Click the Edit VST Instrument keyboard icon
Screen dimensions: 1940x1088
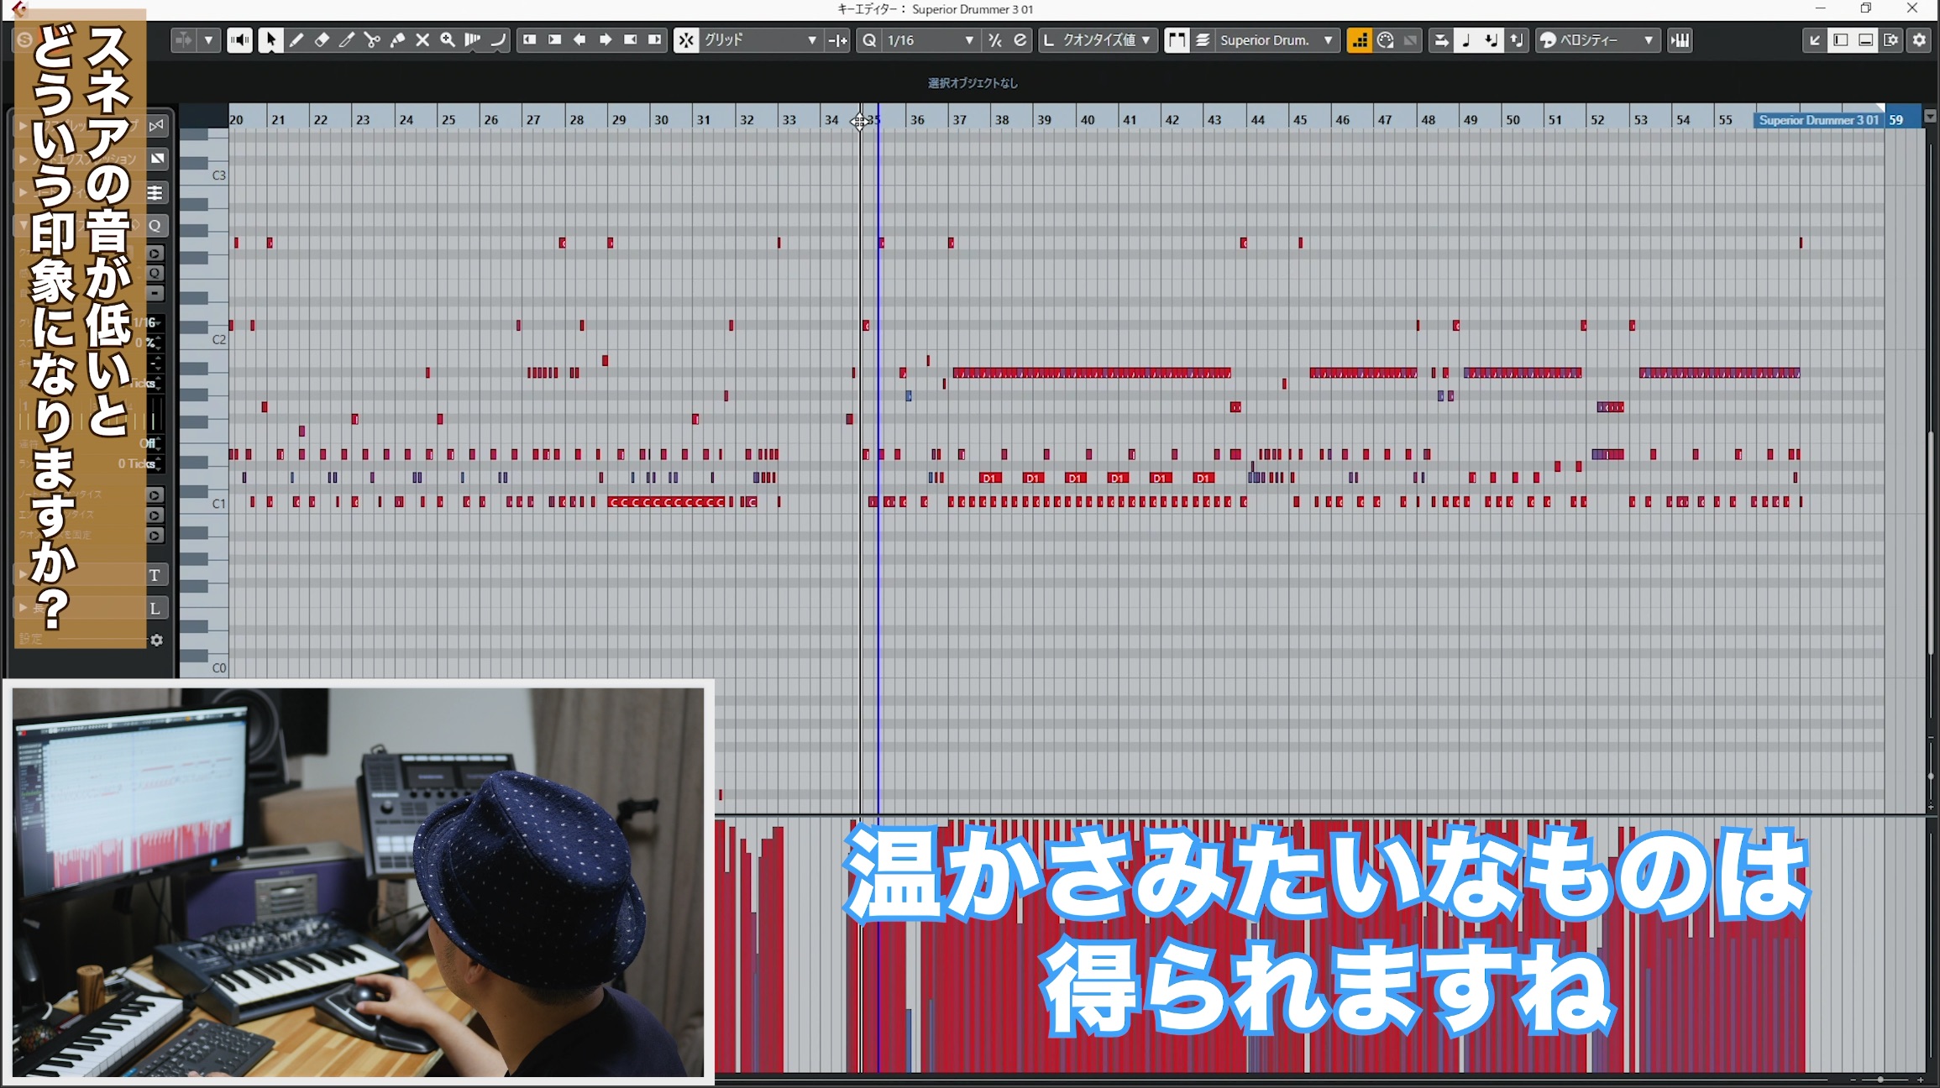(1680, 40)
